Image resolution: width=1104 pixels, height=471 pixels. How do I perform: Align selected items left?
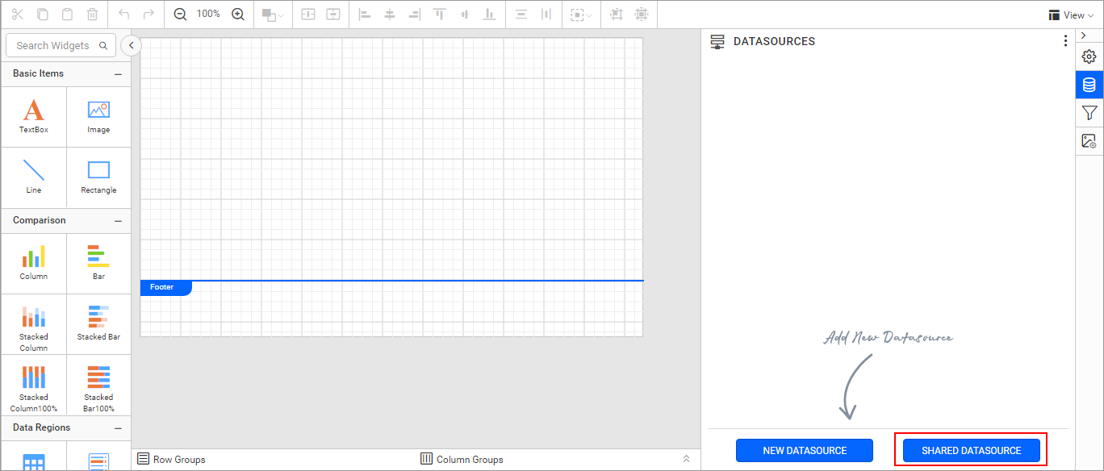pos(365,15)
